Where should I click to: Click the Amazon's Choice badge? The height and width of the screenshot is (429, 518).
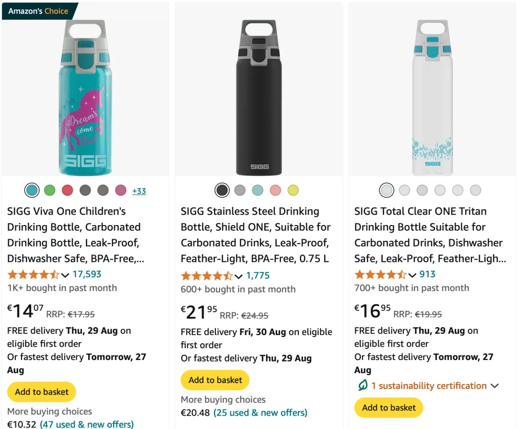click(x=38, y=11)
